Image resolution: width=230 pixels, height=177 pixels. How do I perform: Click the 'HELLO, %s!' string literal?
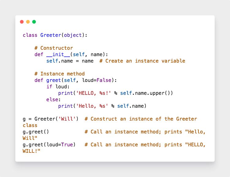pos(94,93)
